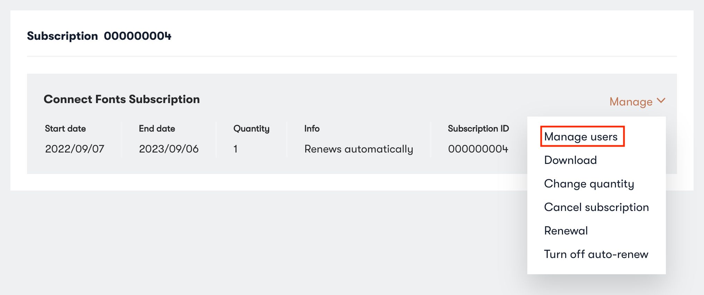The image size is (704, 295).
Task: Select Turn off auto-renew
Action: point(596,254)
